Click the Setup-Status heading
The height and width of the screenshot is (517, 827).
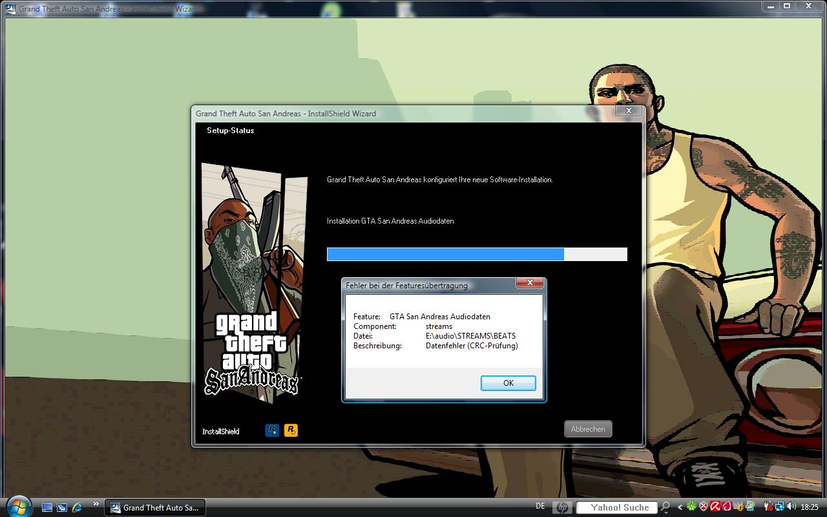tap(231, 131)
